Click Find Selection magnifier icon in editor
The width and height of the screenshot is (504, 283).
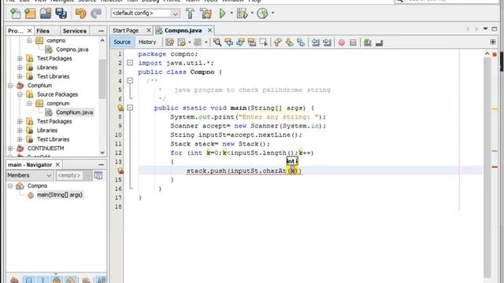[217, 42]
